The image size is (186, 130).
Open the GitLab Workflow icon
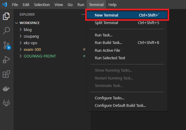[6, 103]
